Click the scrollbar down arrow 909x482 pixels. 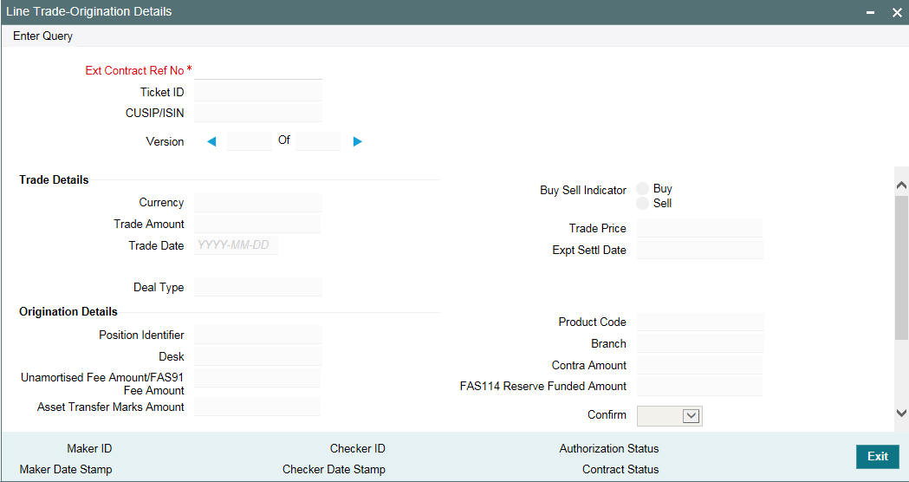901,413
